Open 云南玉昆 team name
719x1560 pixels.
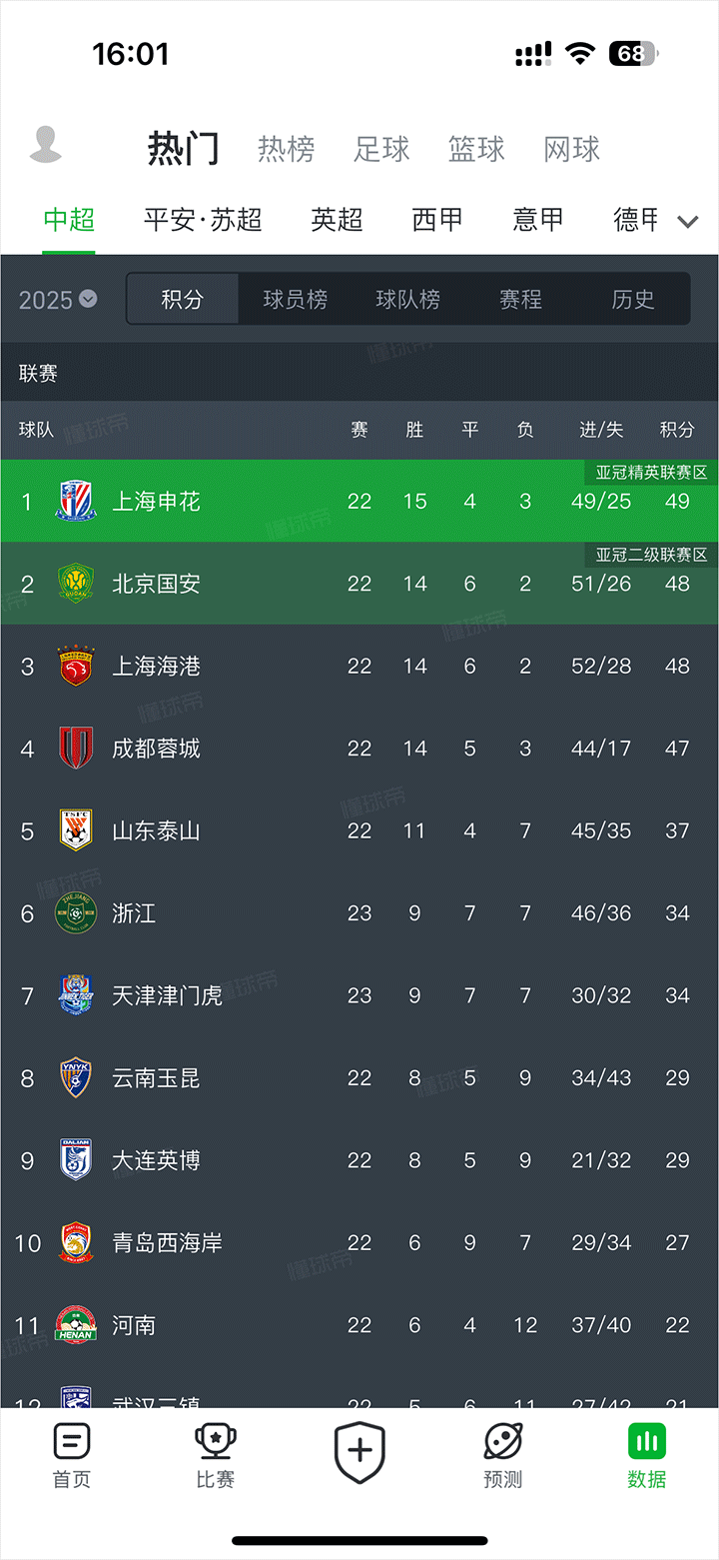[156, 1077]
